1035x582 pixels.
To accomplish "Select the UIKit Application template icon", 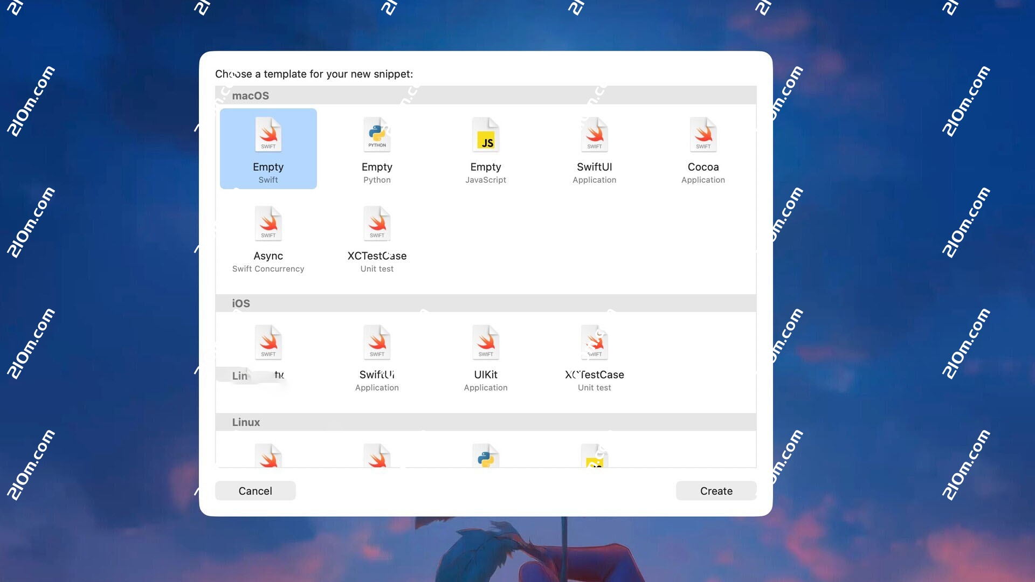I will coord(486,342).
